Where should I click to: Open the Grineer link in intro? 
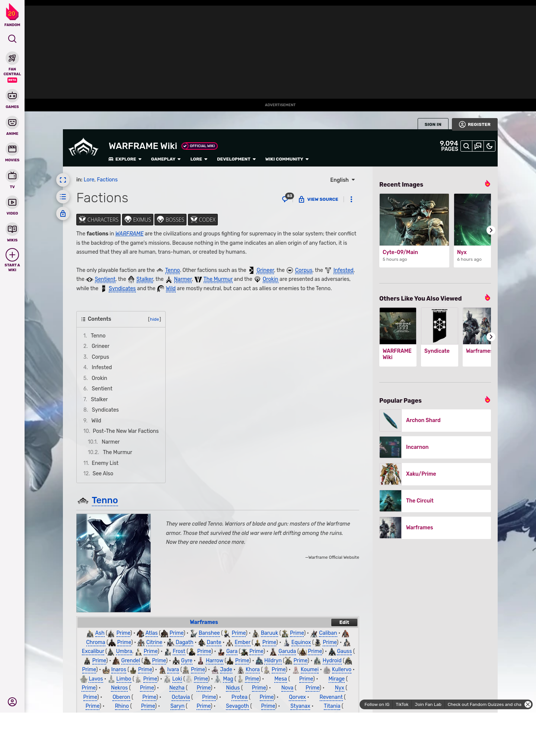point(265,270)
